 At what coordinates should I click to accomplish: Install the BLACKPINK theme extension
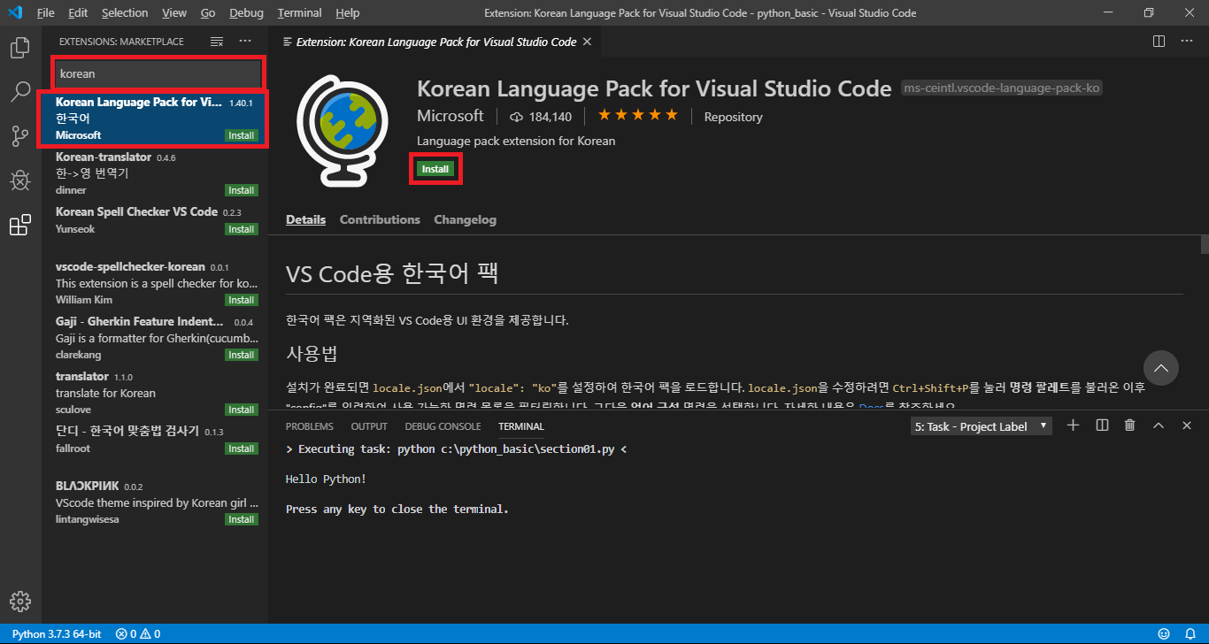click(242, 519)
